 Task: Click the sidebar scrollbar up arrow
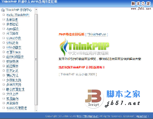point(36,10)
